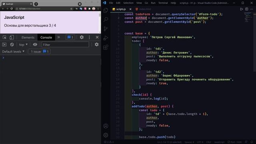This screenshot has height=144, width=256.
Task: Go forward in browser history
Action: [7, 9]
